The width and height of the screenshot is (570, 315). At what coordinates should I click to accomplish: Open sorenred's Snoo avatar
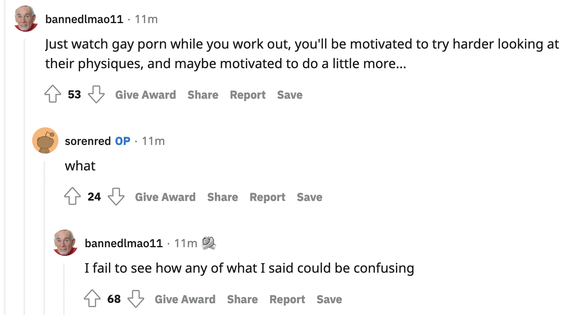tap(45, 140)
